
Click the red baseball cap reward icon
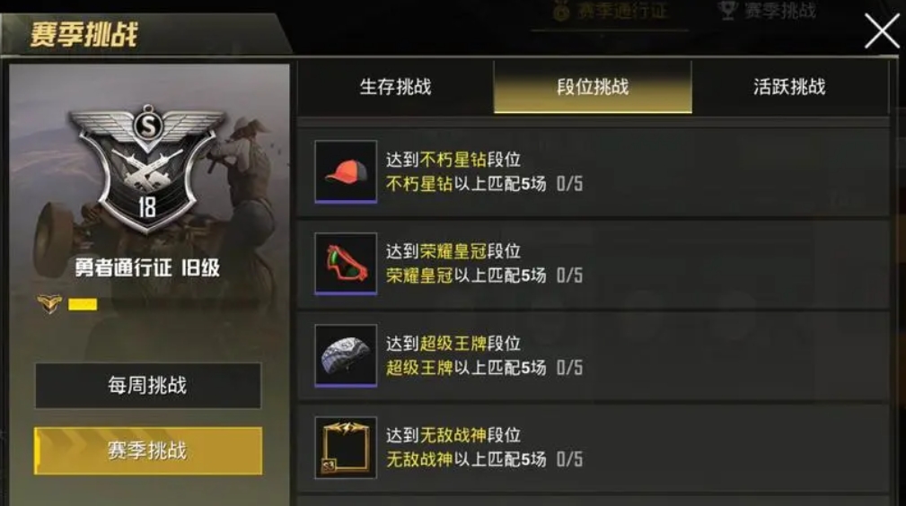346,171
